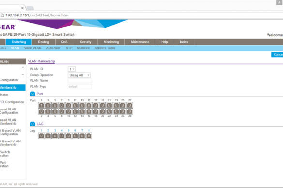Open the Help main tab
283x189 pixels.
tap(164, 42)
